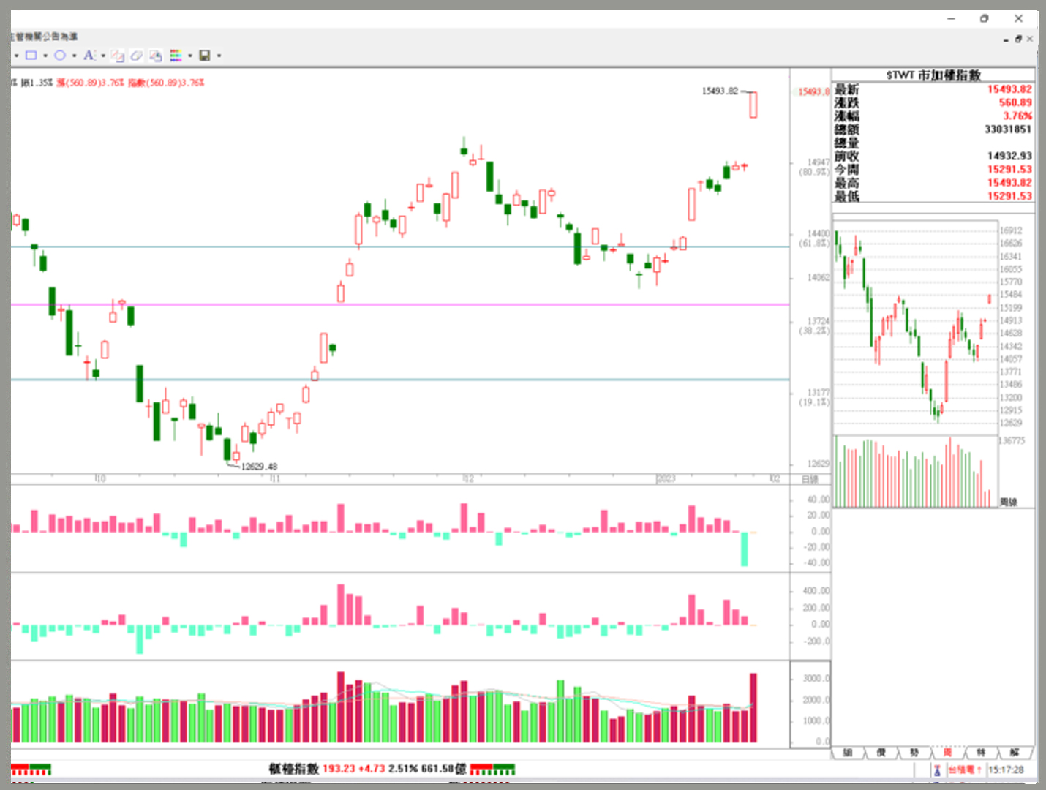The width and height of the screenshot is (1046, 790).
Task: Click the 最新 value 15493.82
Action: click(1009, 89)
